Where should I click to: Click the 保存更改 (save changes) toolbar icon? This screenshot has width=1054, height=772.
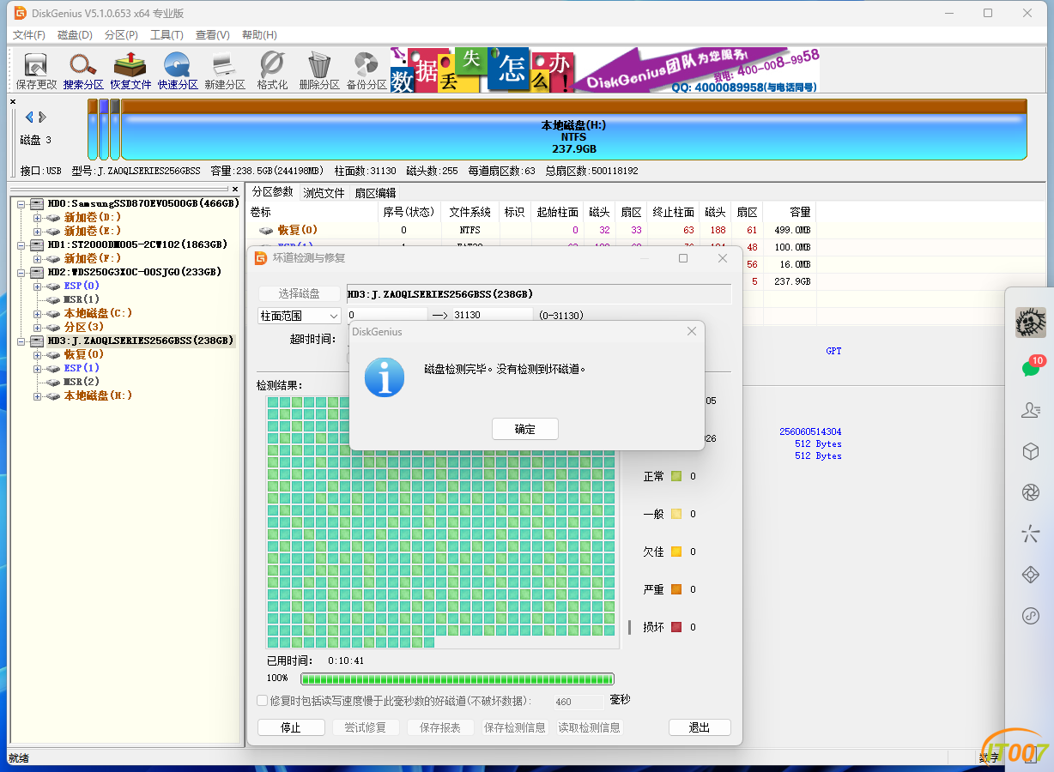click(x=34, y=69)
